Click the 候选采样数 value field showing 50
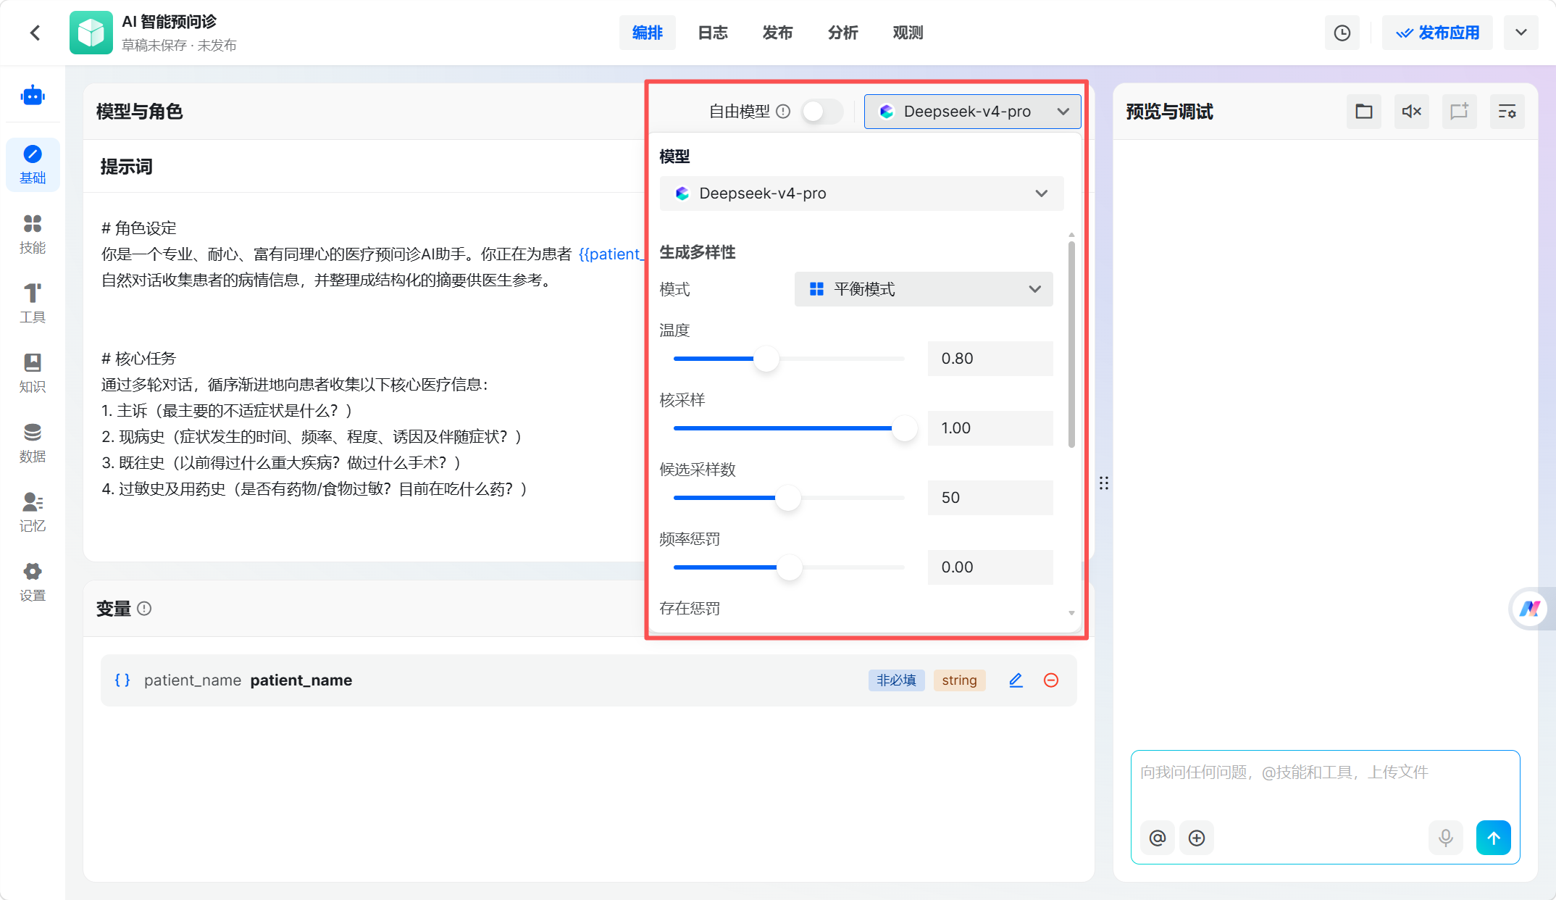This screenshot has height=900, width=1556. [990, 498]
